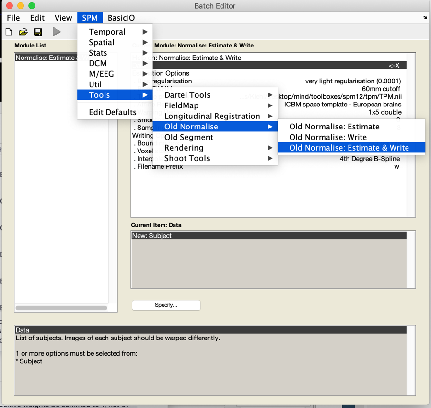
Task: Click the SPM menu
Action: coord(90,18)
